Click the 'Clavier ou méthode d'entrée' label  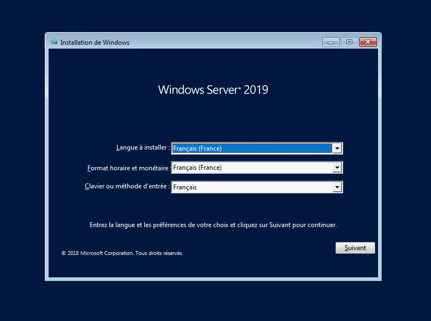[x=127, y=187]
